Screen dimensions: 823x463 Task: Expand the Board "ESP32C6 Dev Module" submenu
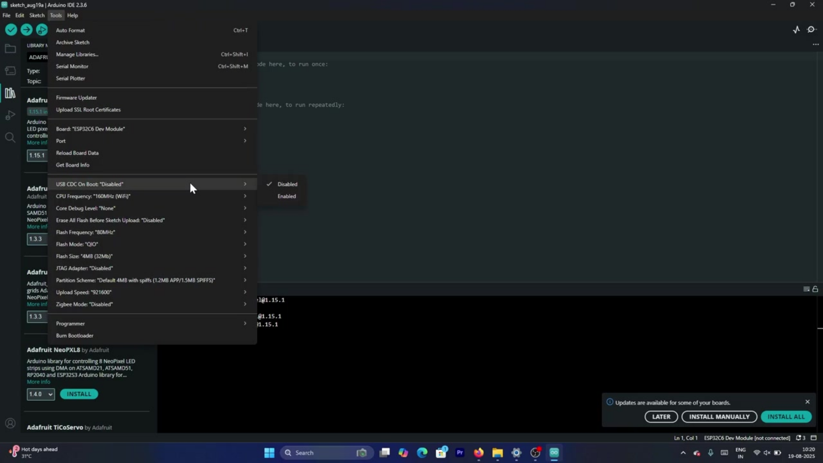pyautogui.click(x=152, y=129)
